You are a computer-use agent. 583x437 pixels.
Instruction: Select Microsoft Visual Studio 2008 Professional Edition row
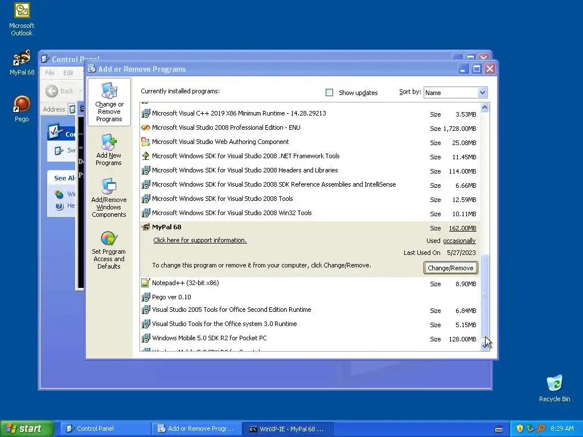tap(309, 128)
